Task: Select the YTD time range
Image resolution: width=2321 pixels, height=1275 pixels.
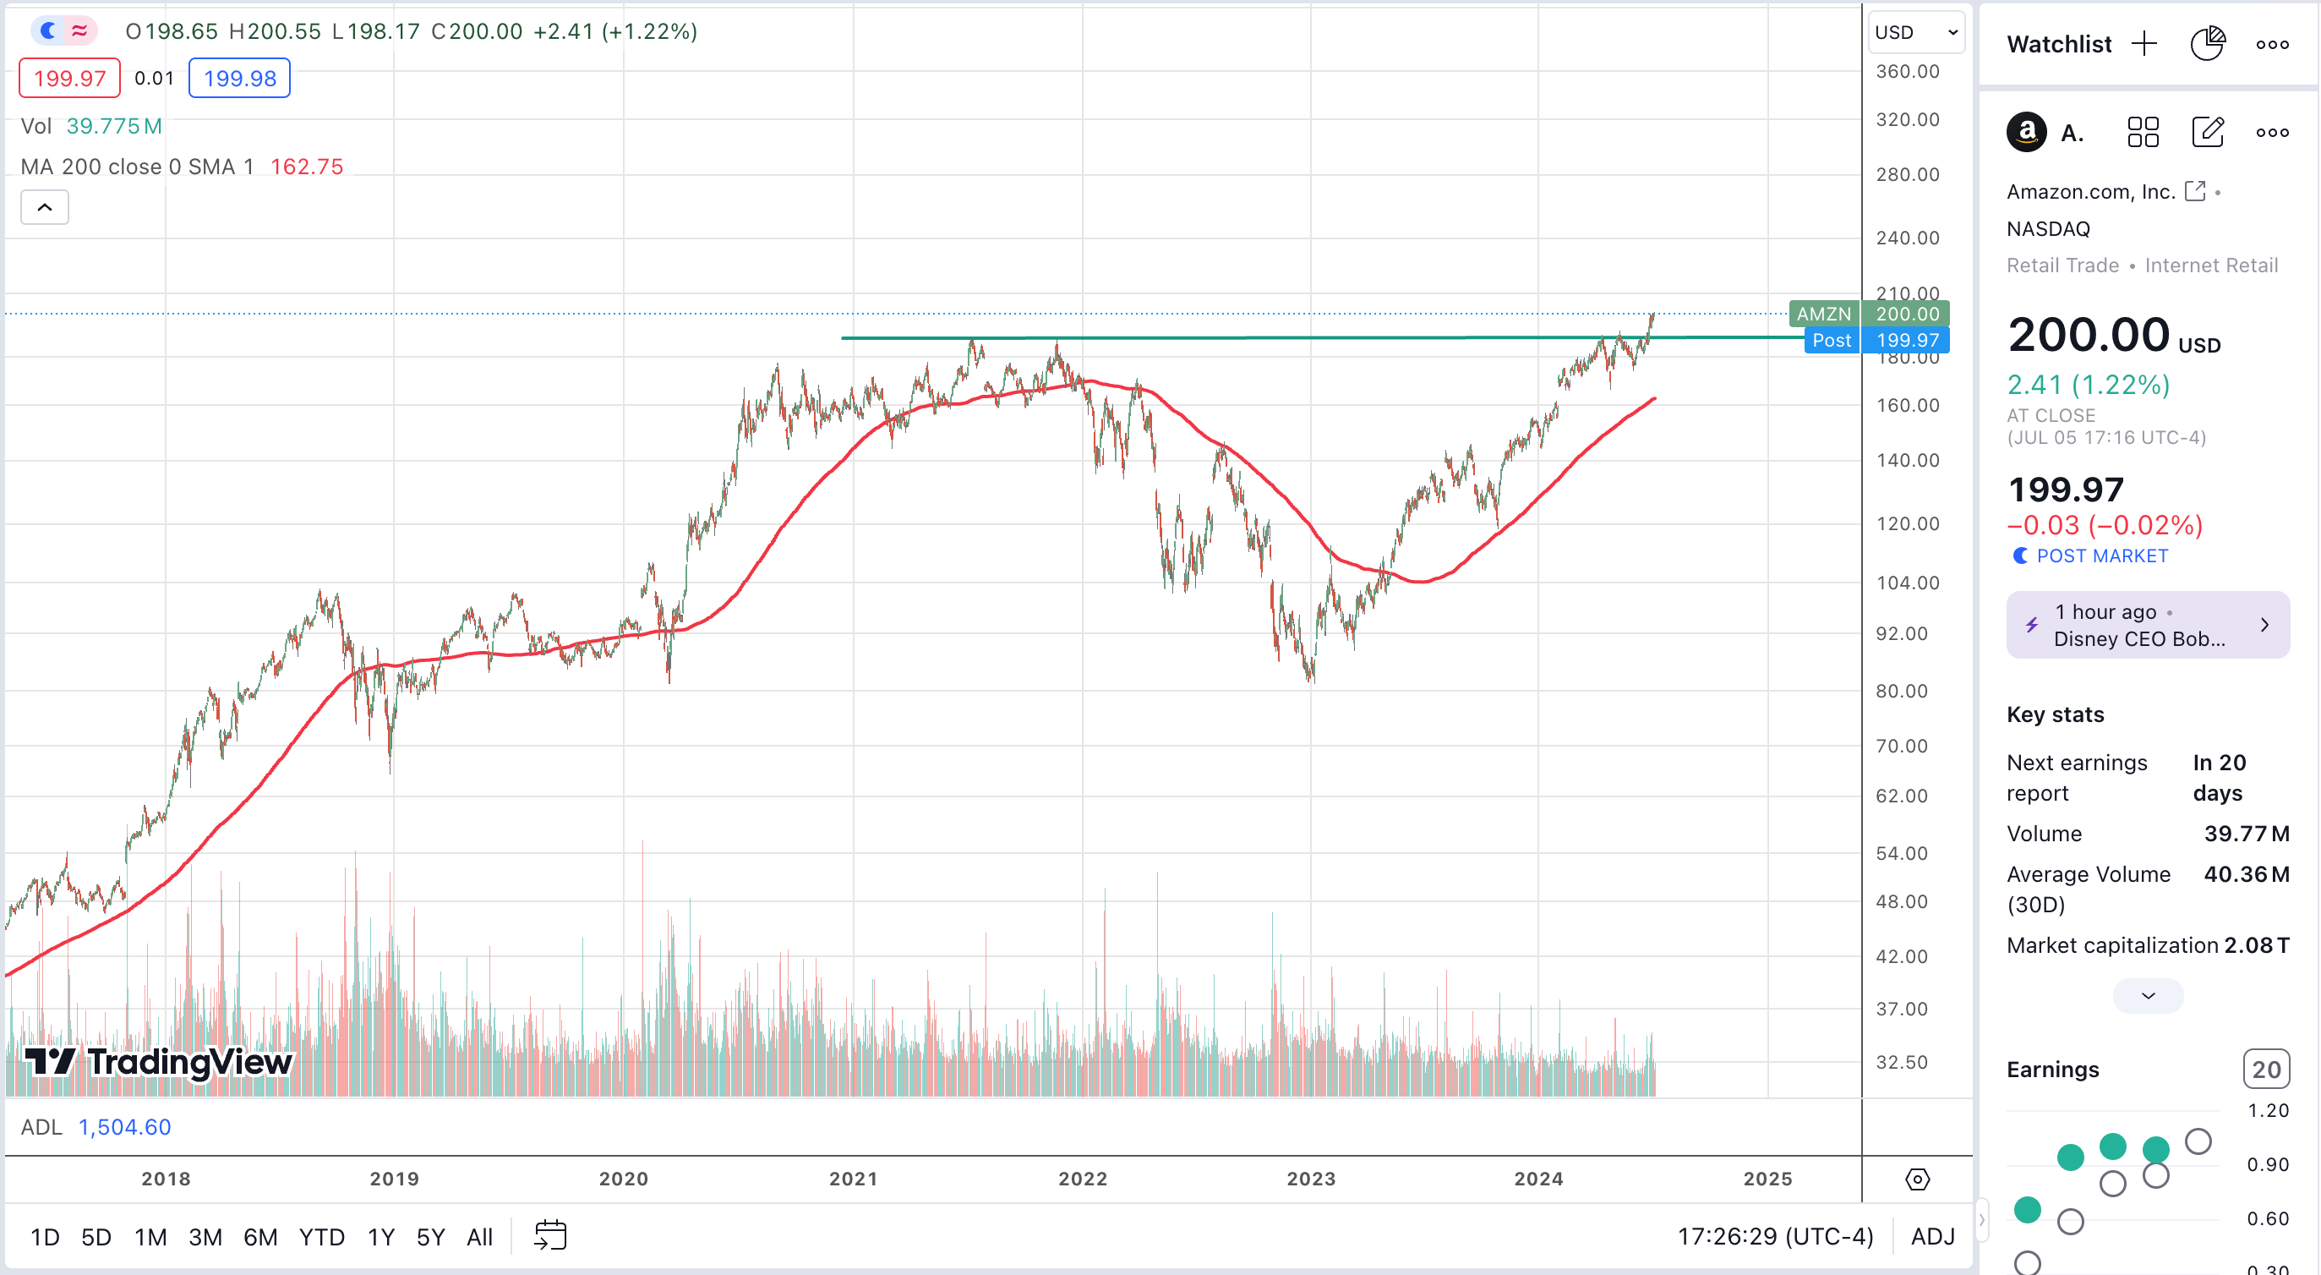Action: [322, 1236]
